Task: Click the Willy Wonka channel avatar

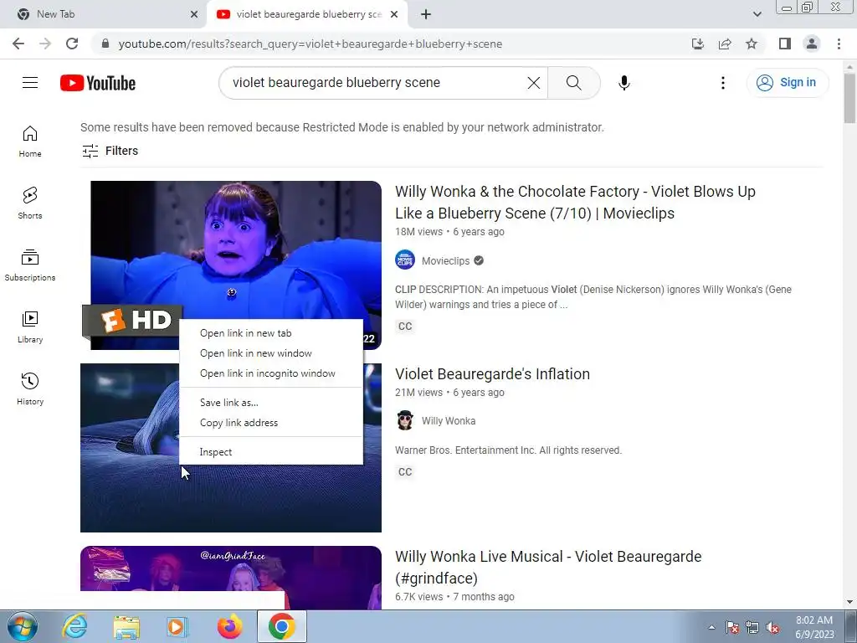Action: (405, 420)
